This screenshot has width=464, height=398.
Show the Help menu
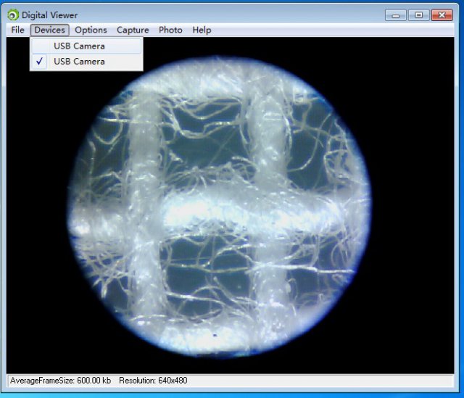(202, 30)
